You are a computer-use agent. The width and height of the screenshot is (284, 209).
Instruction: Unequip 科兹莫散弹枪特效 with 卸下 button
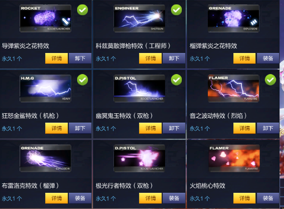(174, 58)
